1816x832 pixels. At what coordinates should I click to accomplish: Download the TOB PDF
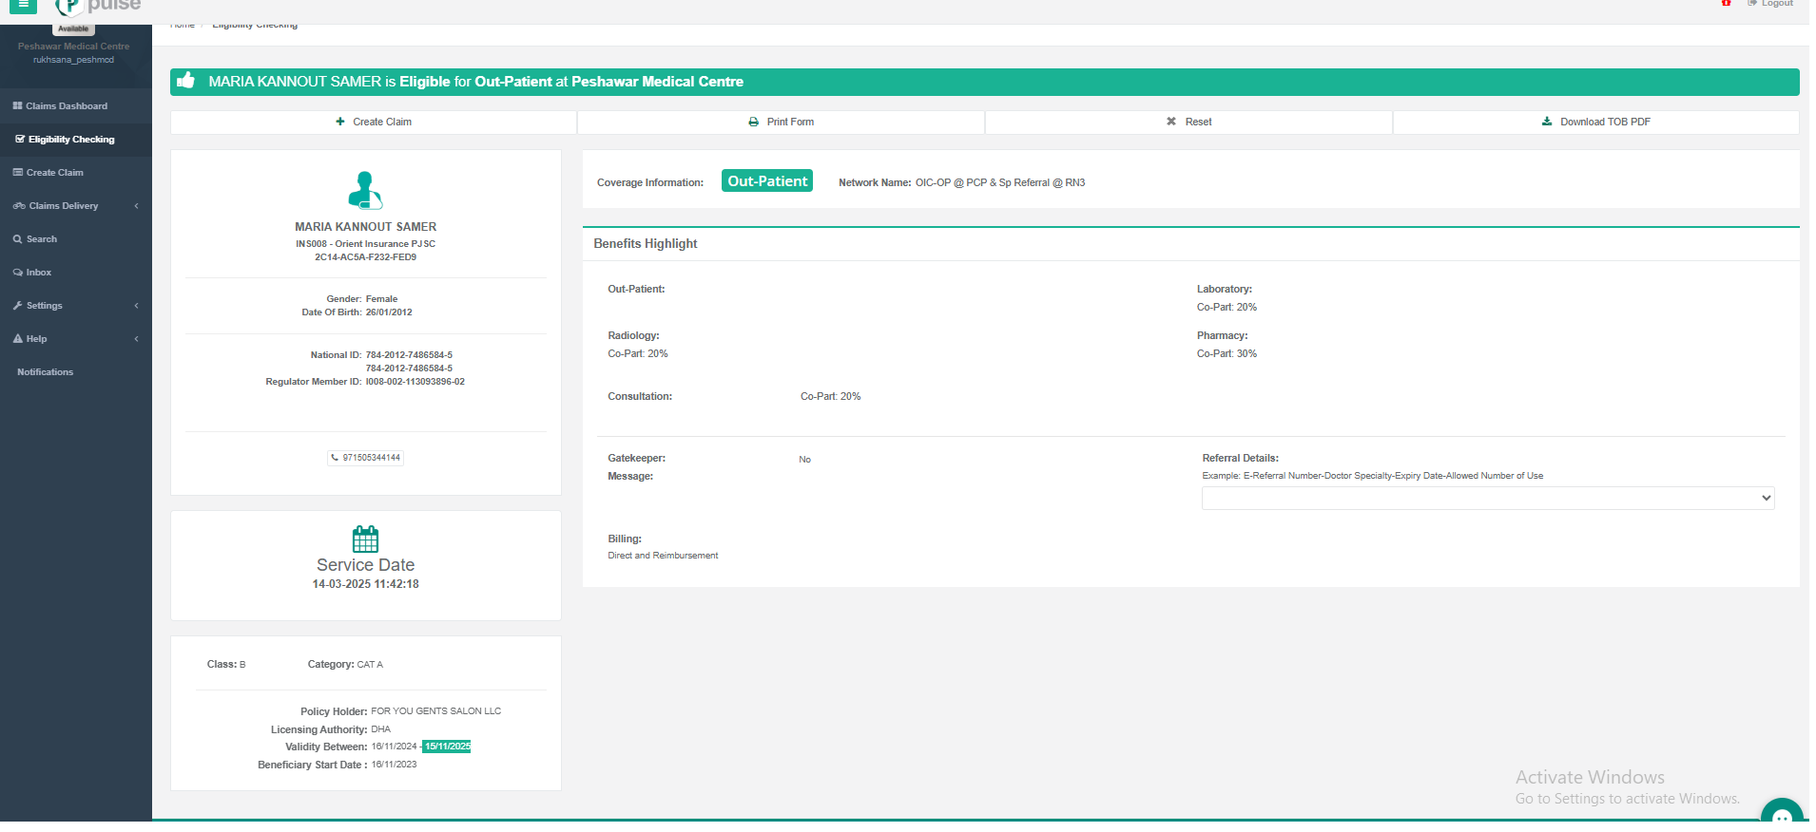click(x=1595, y=123)
